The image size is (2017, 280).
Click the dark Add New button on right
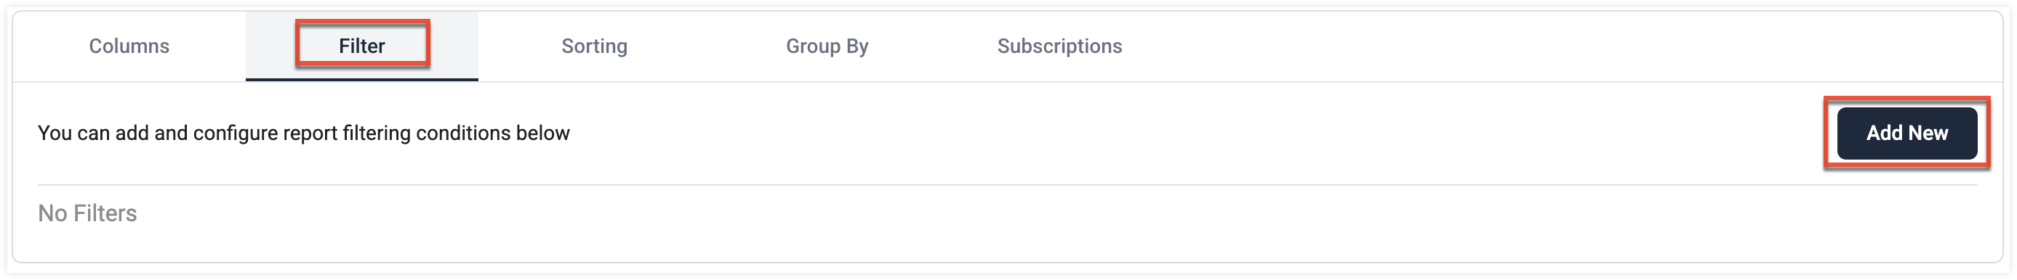(x=1906, y=133)
